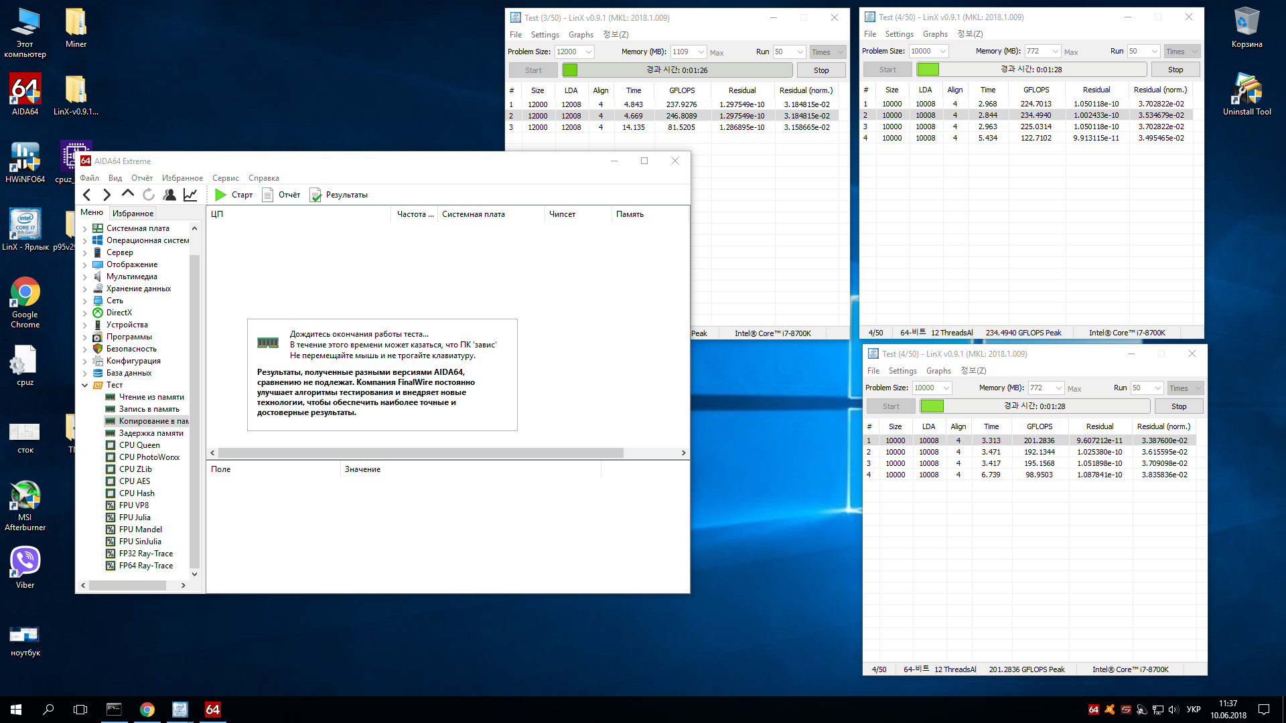
Task: Select CPU AES benchmark item
Action: (x=135, y=481)
